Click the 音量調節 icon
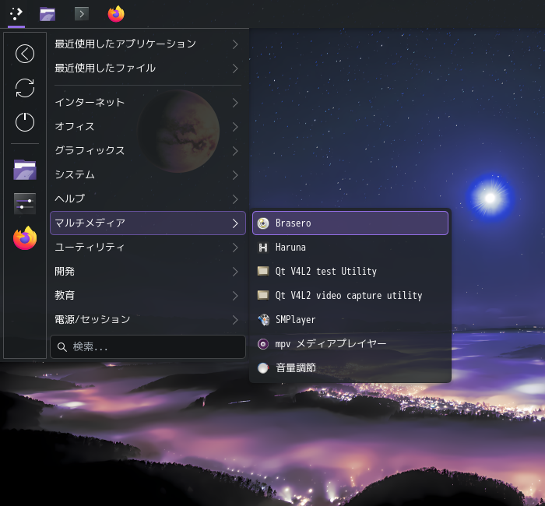 point(263,368)
